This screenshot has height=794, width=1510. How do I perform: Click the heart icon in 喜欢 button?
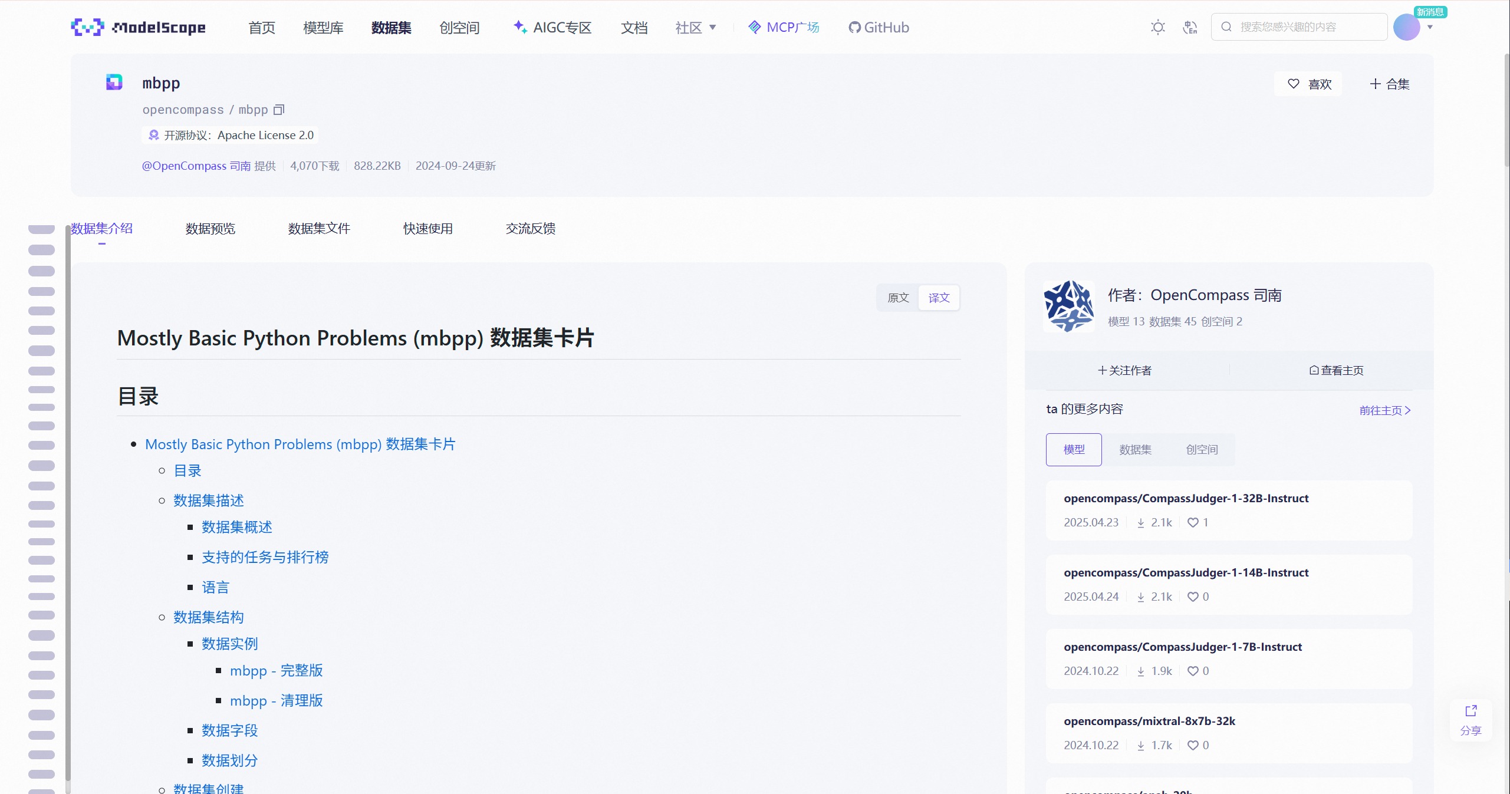coord(1293,84)
